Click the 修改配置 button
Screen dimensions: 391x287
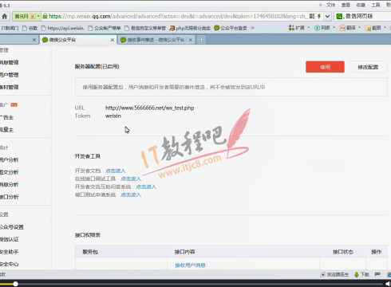click(368, 67)
